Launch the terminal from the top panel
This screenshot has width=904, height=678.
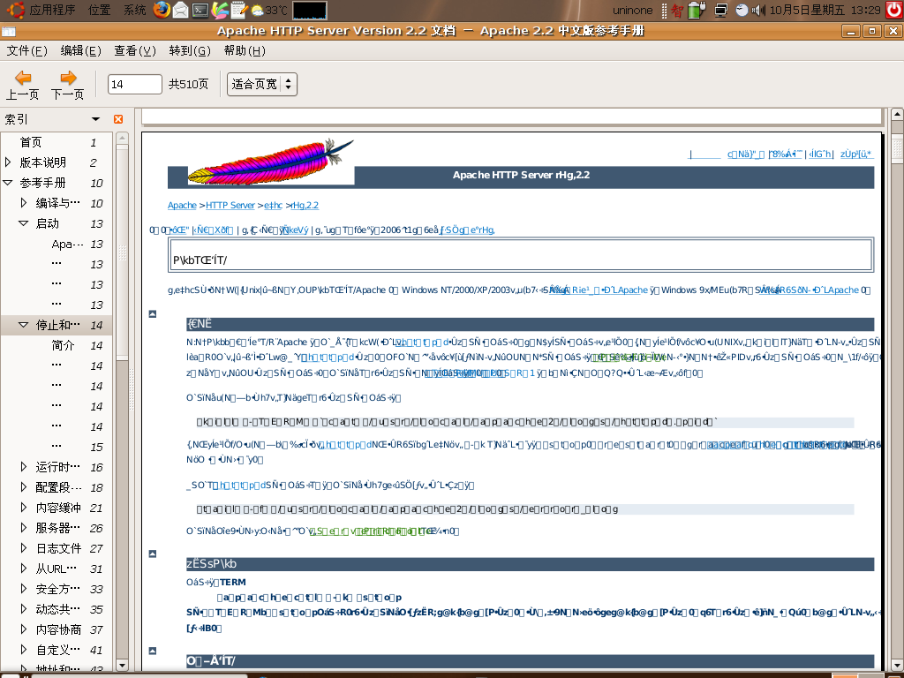[x=200, y=10]
